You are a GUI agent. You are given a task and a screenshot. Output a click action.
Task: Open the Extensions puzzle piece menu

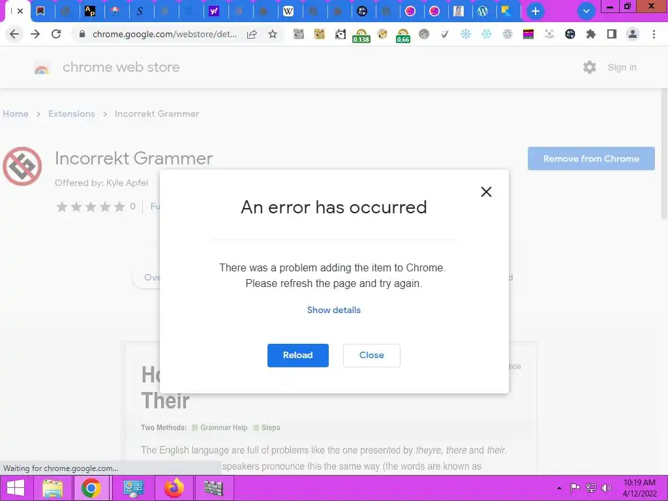(x=590, y=34)
